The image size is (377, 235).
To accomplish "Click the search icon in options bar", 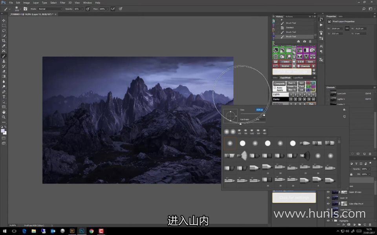I will [364, 9].
